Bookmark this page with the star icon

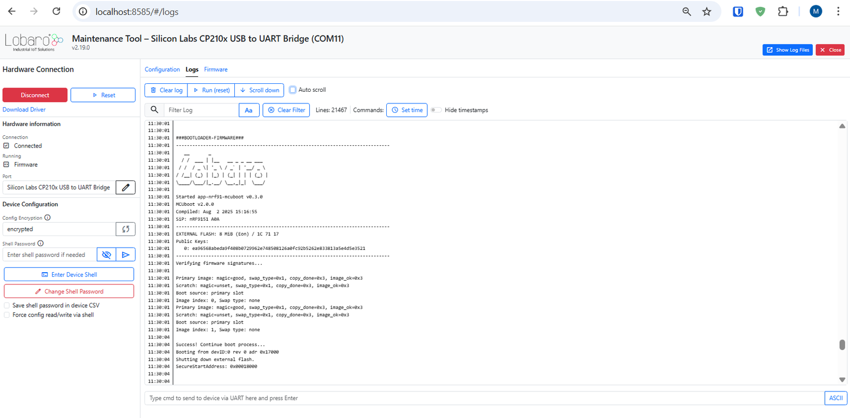coord(707,12)
